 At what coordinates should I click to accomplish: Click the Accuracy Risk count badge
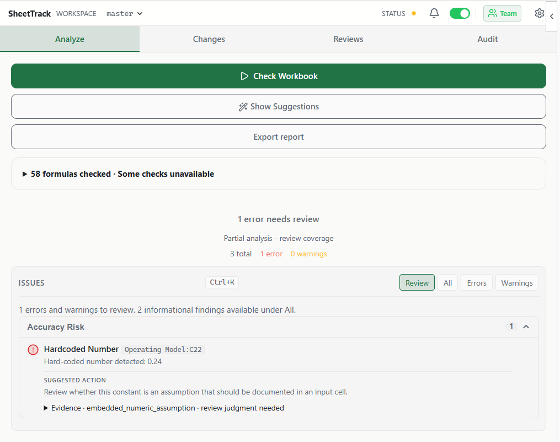pyautogui.click(x=511, y=327)
